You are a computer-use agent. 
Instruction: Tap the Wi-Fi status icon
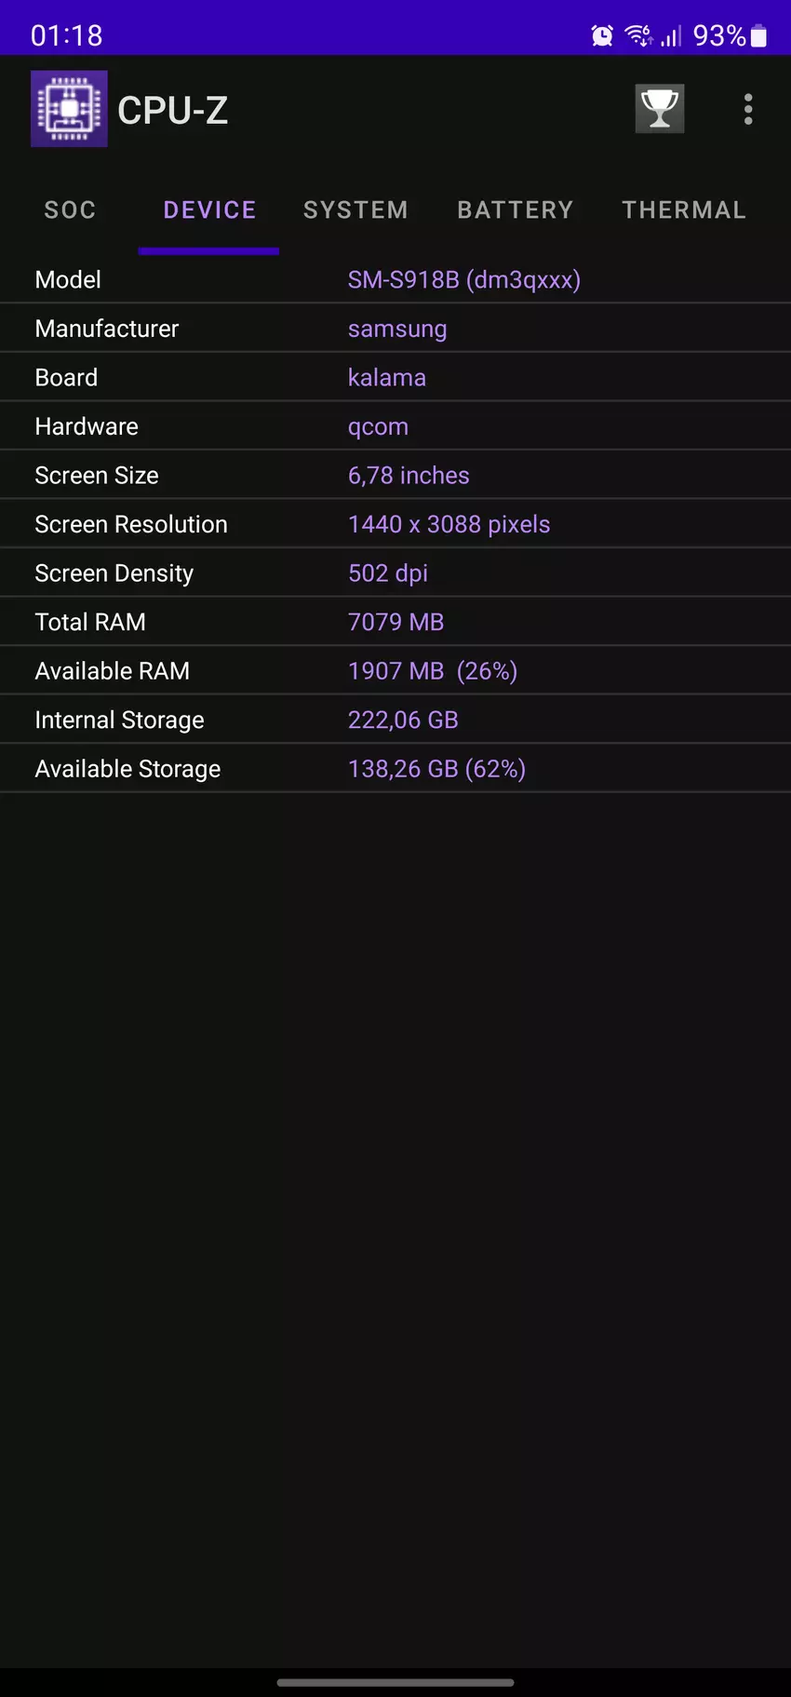click(638, 36)
